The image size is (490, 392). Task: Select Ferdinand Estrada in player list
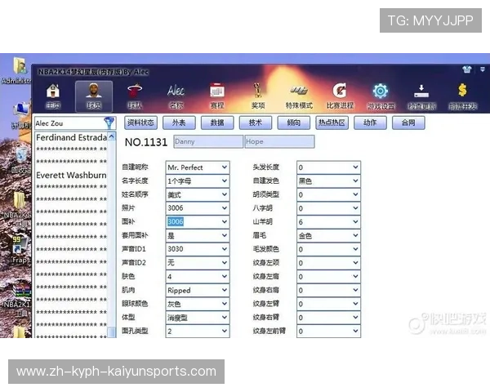[x=71, y=137]
